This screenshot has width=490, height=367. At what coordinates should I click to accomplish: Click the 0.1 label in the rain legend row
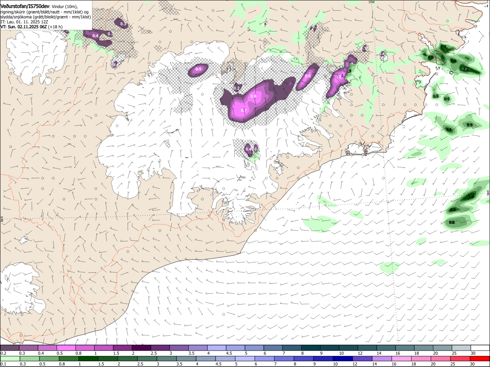[3, 364]
